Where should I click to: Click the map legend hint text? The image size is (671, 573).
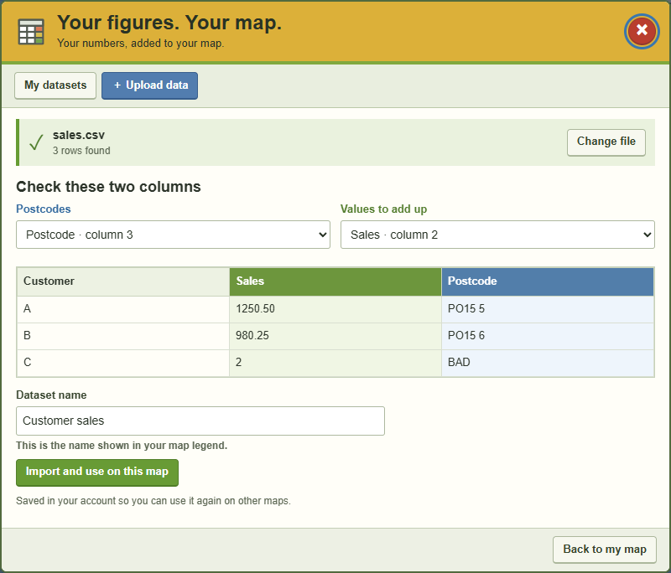pos(122,446)
